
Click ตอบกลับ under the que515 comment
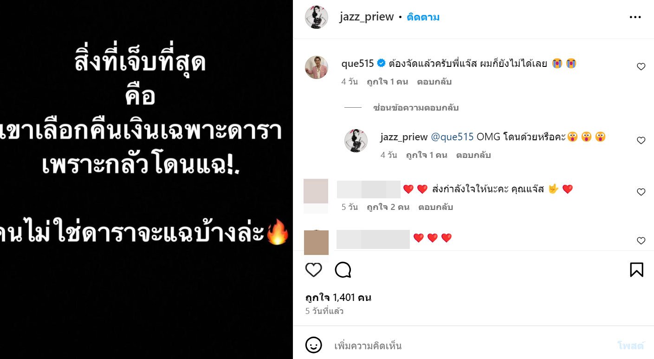pos(434,82)
